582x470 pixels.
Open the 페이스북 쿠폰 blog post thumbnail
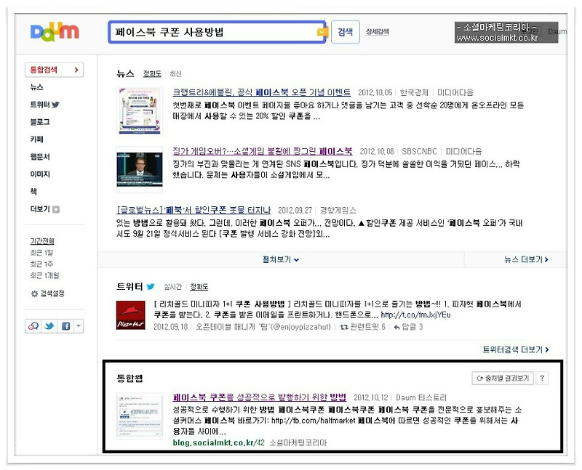[140, 416]
